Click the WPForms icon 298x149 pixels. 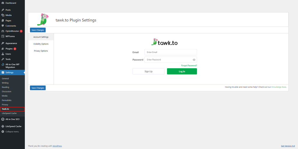tap(3, 36)
